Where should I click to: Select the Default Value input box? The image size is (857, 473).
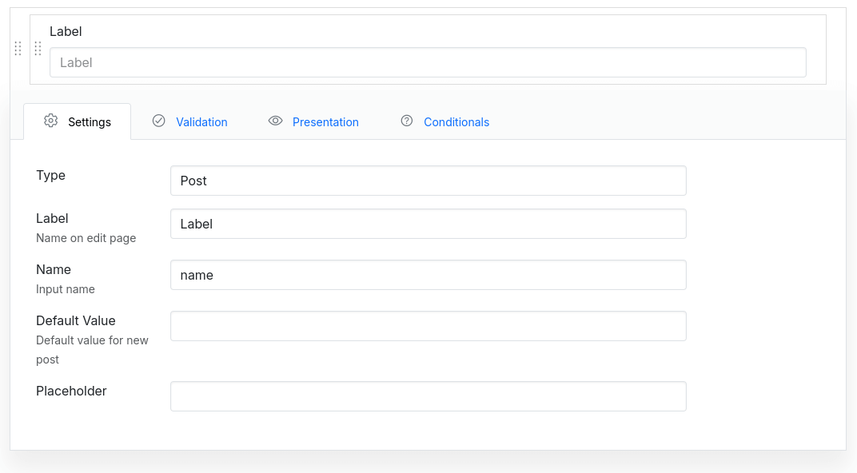428,326
